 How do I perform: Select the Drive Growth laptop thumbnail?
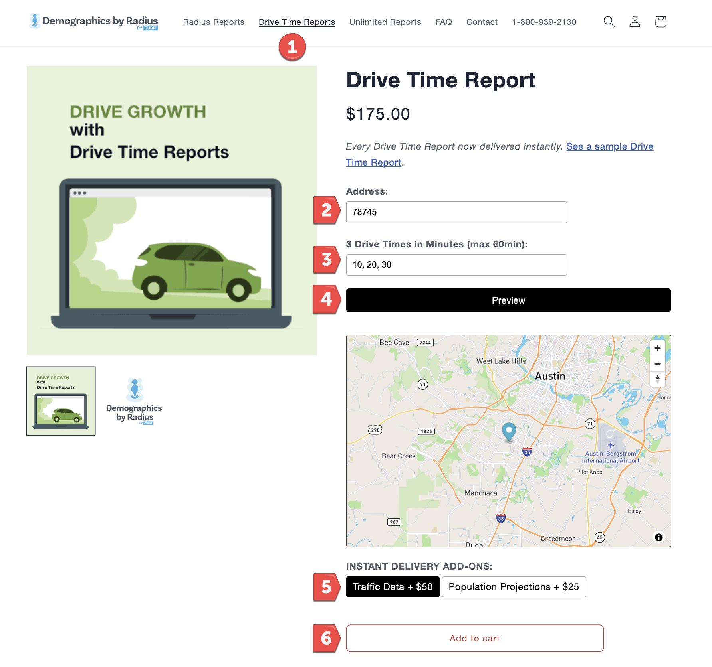[61, 401]
